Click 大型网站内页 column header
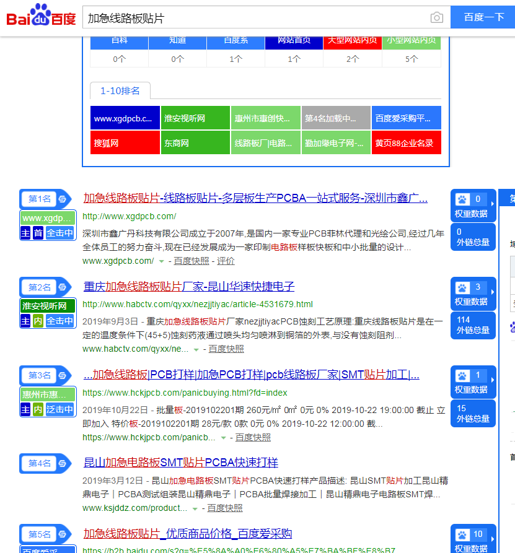Viewport: 515px width, 553px height. [352, 42]
